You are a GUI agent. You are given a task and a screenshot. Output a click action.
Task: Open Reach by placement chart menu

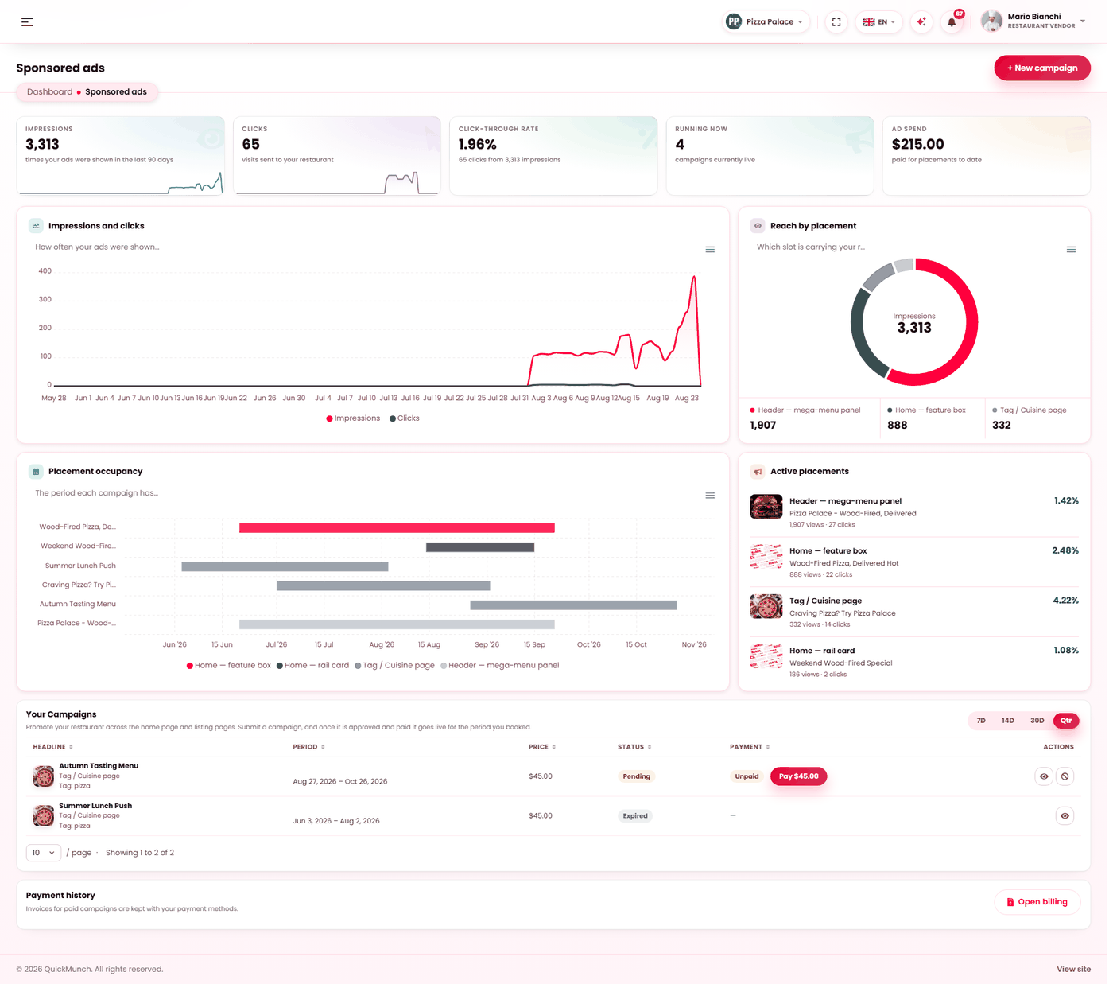click(x=1071, y=250)
